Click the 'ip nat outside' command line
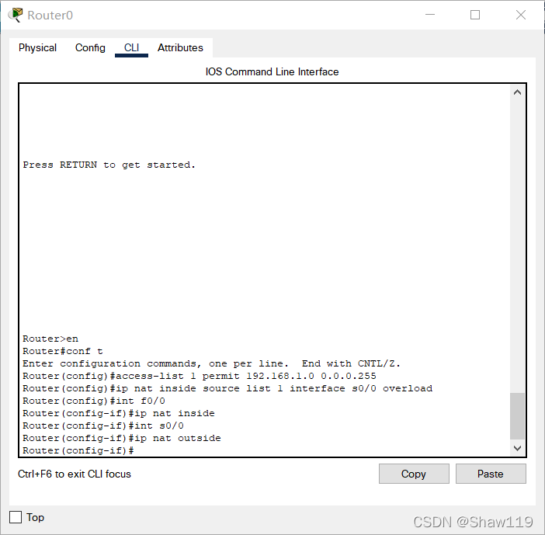Viewport: 545px width, 535px height. coord(122,438)
